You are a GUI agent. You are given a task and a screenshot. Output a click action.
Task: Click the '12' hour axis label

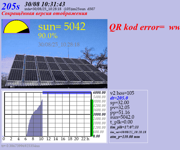pos(49,139)
